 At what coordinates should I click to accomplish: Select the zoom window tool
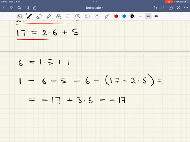tap(20, 16)
